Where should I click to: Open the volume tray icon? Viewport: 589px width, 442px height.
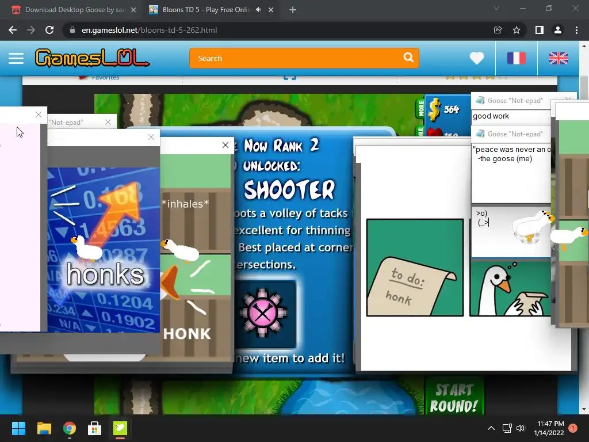(x=521, y=428)
